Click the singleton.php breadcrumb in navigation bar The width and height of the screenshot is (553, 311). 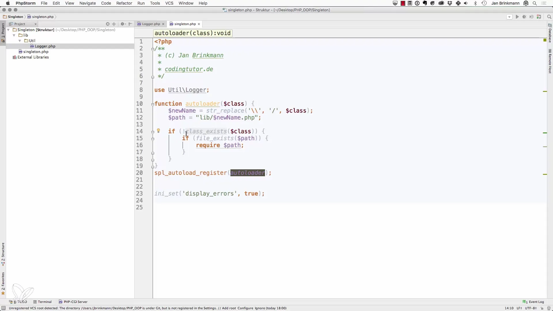coord(41,17)
